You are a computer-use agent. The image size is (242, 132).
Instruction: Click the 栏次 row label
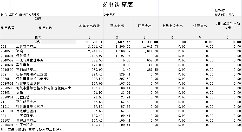point(38,37)
